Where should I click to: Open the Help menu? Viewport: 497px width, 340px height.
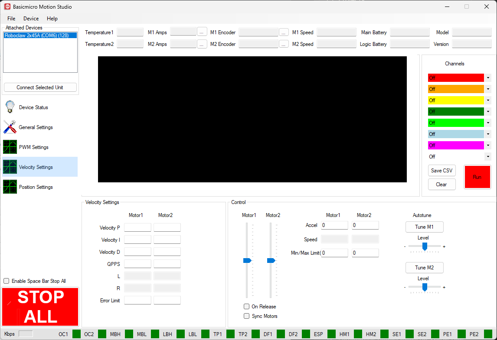[x=52, y=18]
